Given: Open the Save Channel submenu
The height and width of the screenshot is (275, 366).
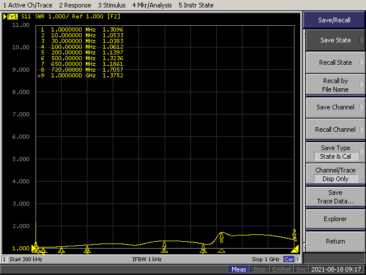Looking at the screenshot, I should click(x=335, y=107).
